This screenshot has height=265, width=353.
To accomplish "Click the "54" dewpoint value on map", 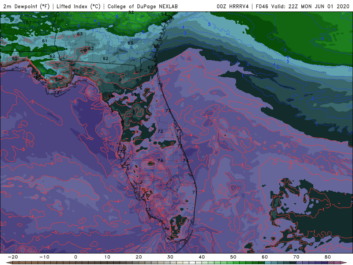I will (x=164, y=15).
